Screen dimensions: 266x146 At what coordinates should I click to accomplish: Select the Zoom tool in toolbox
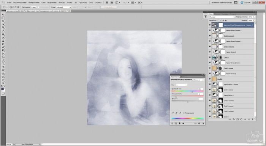click(x=3, y=83)
